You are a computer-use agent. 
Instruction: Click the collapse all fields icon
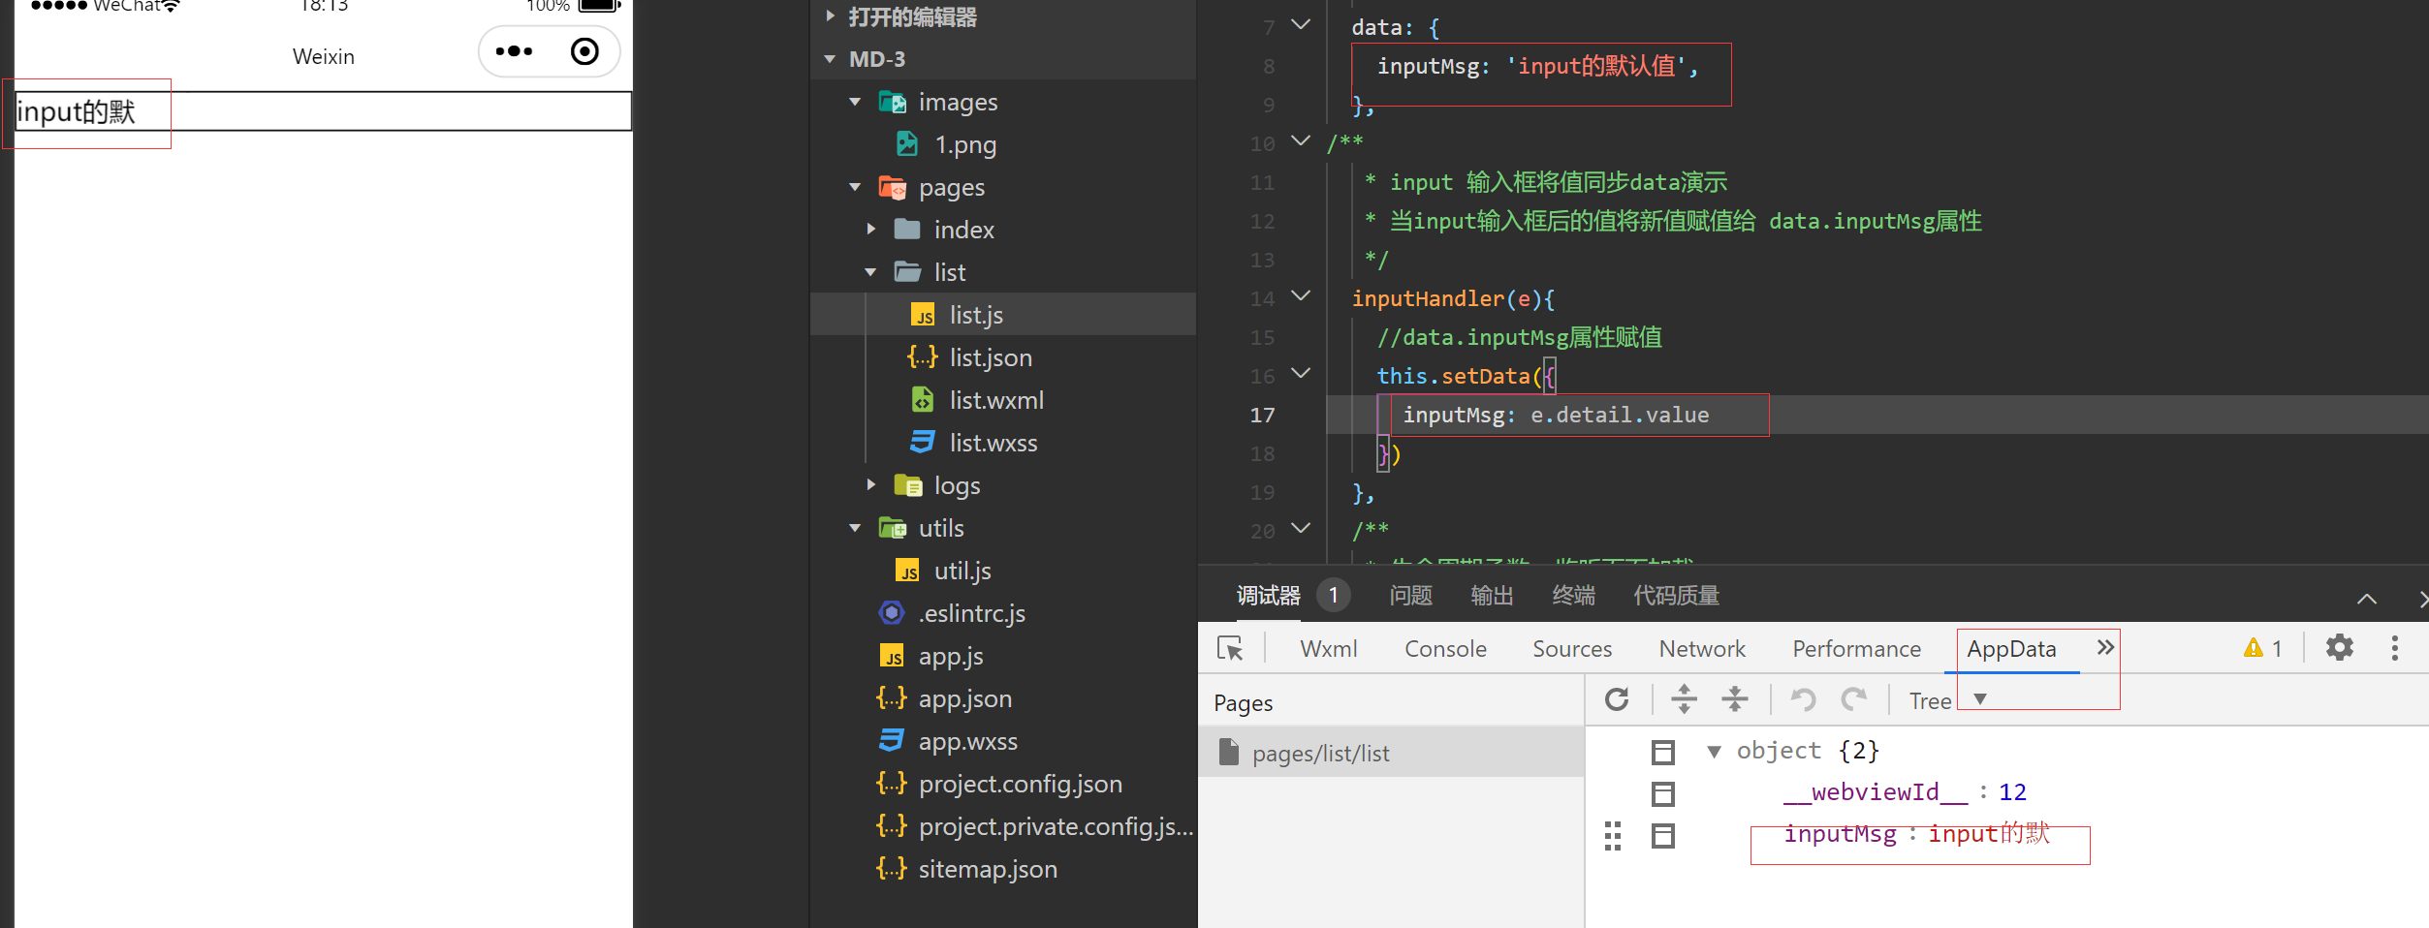tap(1735, 699)
